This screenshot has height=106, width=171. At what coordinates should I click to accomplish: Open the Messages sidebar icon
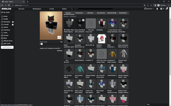[2, 22]
